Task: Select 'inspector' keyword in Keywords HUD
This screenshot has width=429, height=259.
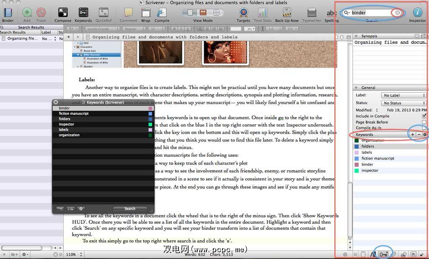Action: pyautogui.click(x=67, y=124)
